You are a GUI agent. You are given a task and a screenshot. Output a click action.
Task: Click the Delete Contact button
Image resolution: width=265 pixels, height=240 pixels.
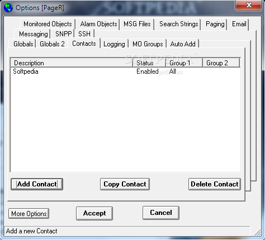pyautogui.click(x=215, y=184)
